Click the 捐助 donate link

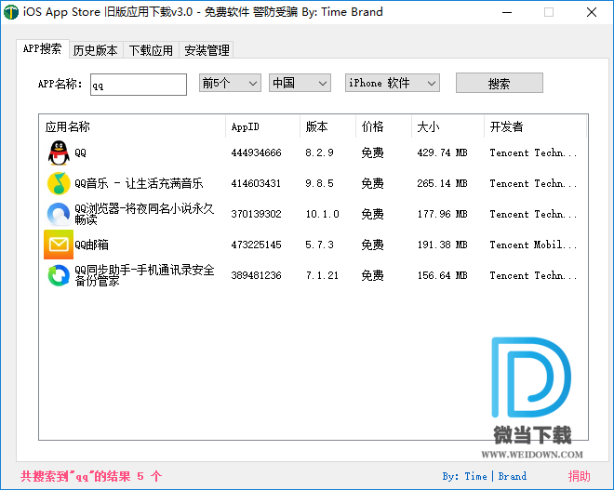pyautogui.click(x=580, y=476)
